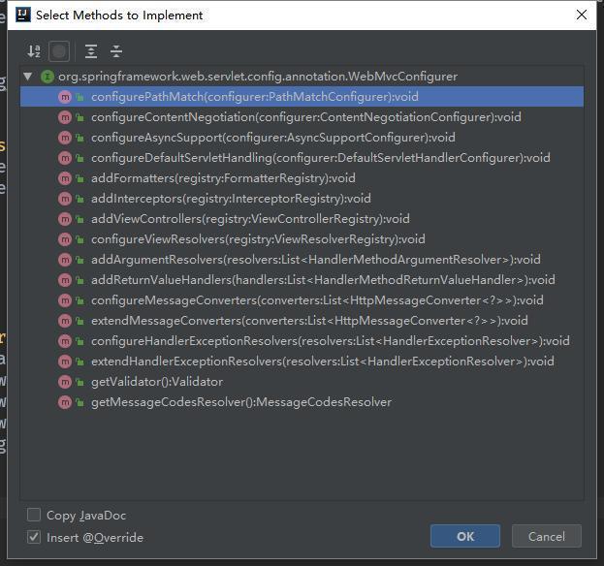This screenshot has height=566, width=604.
Task: Click the method icon beside getMessageCodesResolver
Action: [65, 402]
